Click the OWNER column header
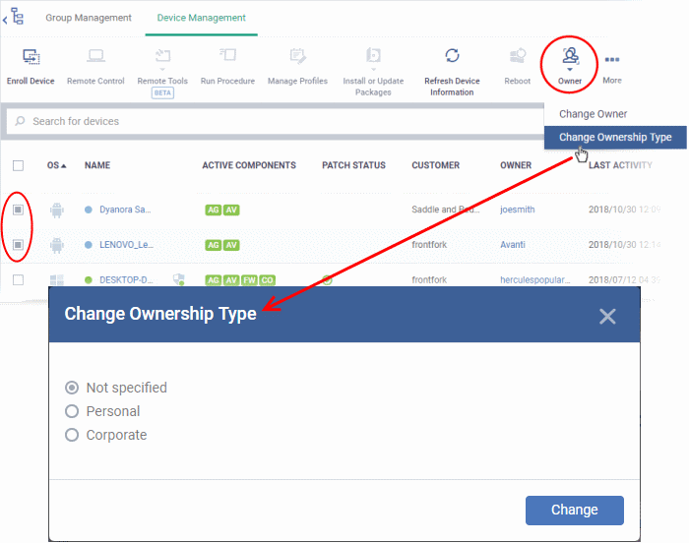 [516, 165]
